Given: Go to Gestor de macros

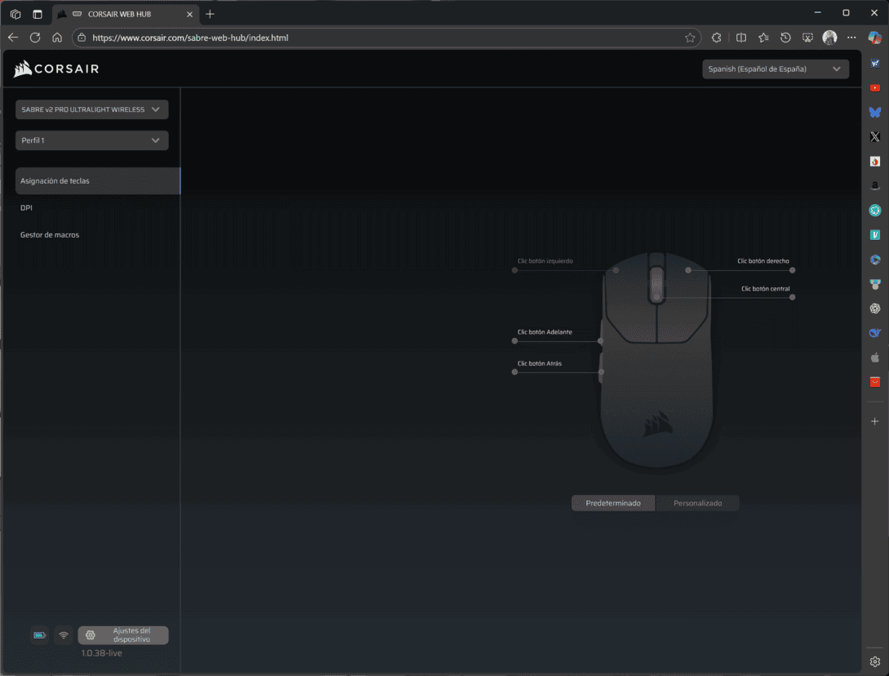Looking at the screenshot, I should (50, 235).
